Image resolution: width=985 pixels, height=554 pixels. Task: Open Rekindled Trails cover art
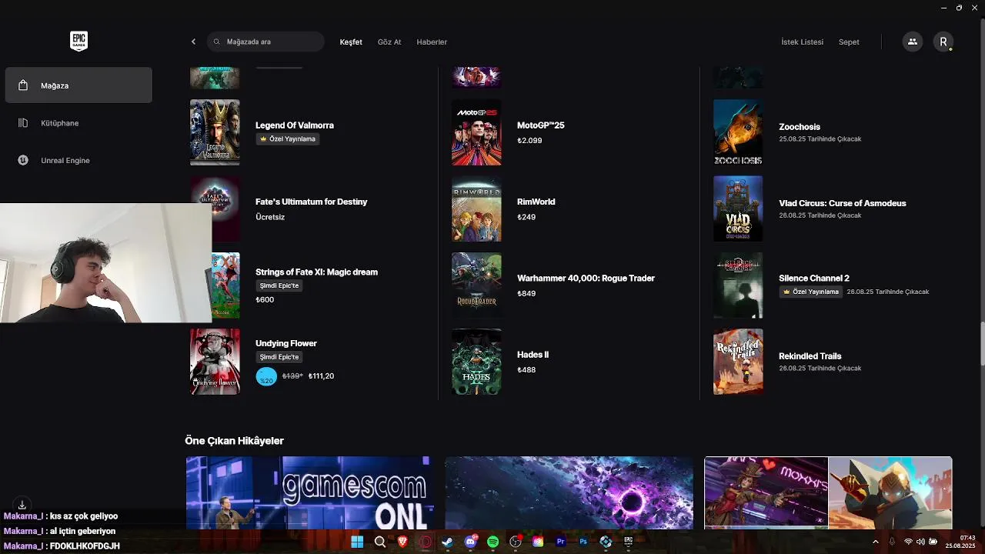click(x=738, y=362)
